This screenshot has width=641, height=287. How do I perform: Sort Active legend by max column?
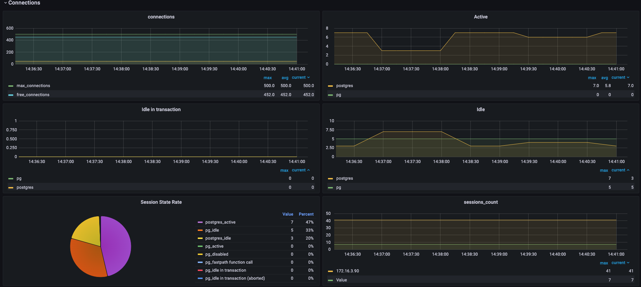(592, 78)
